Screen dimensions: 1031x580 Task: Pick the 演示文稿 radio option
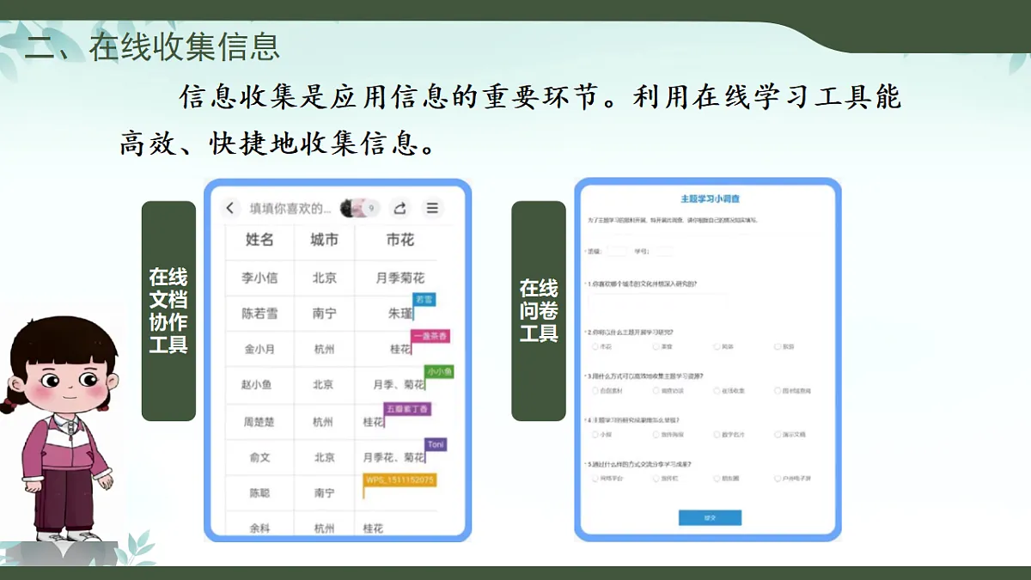pos(778,434)
